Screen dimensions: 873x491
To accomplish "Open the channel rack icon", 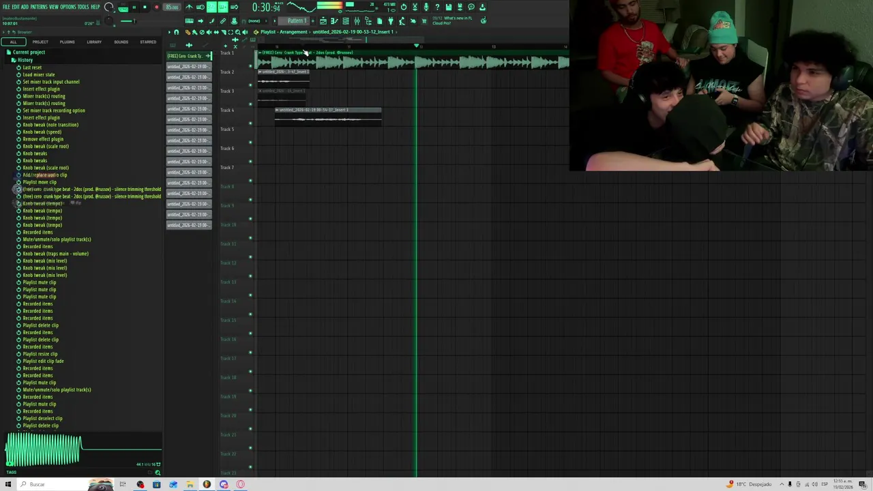I will tap(346, 20).
